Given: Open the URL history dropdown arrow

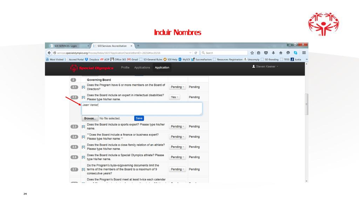Looking at the screenshot, I should [x=190, y=53].
